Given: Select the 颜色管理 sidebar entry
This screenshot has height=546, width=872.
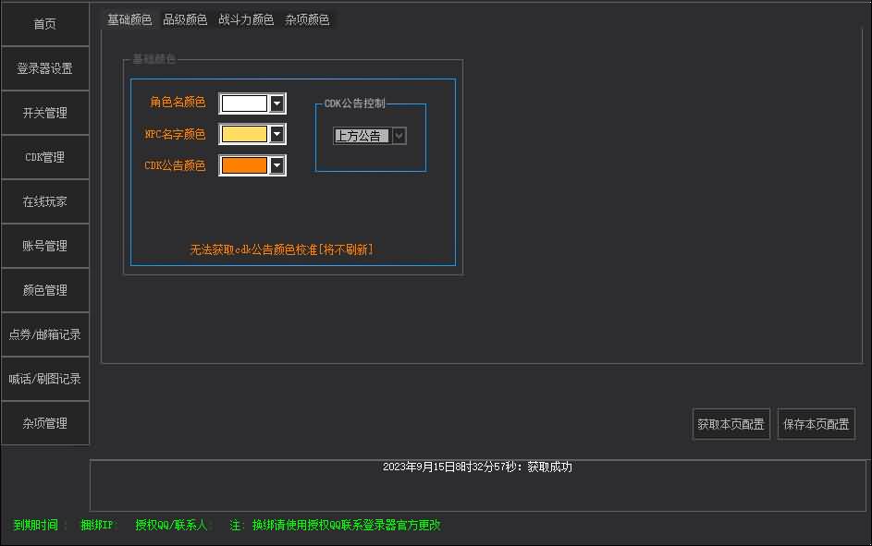Looking at the screenshot, I should (43, 290).
